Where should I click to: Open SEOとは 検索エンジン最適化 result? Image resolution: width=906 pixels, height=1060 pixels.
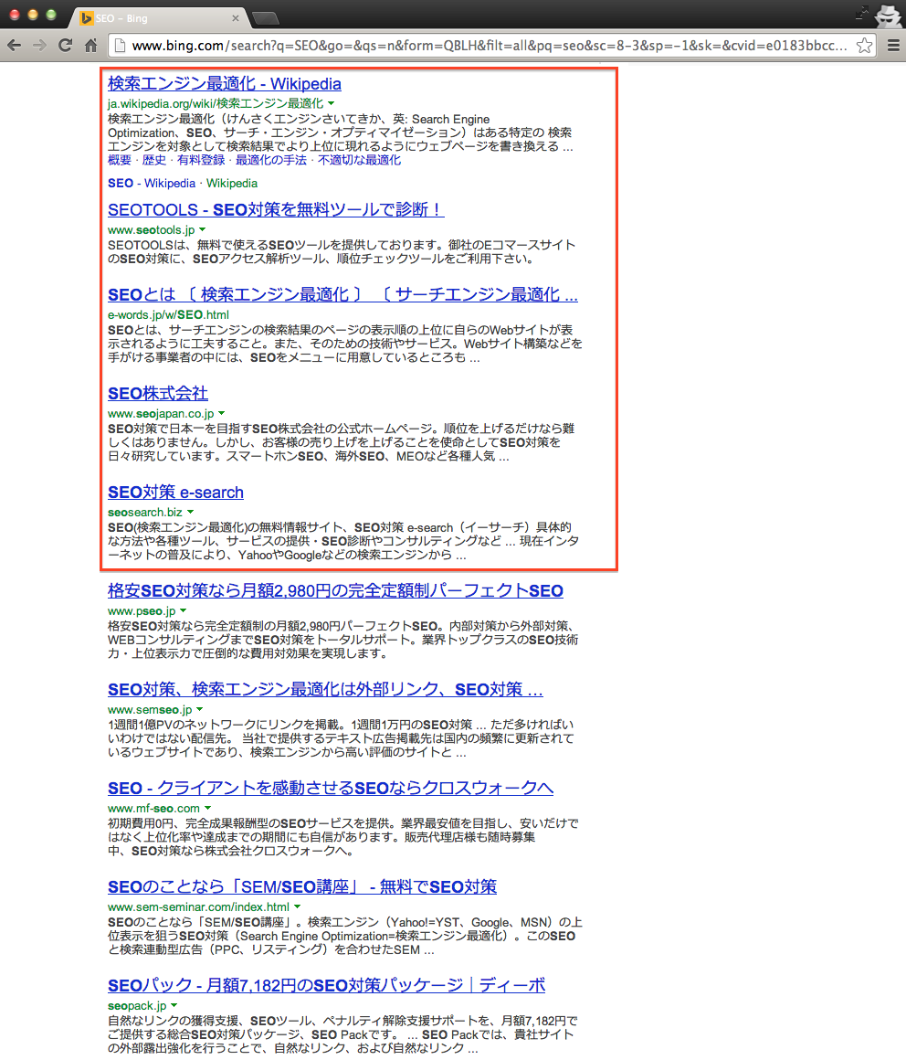tap(342, 295)
